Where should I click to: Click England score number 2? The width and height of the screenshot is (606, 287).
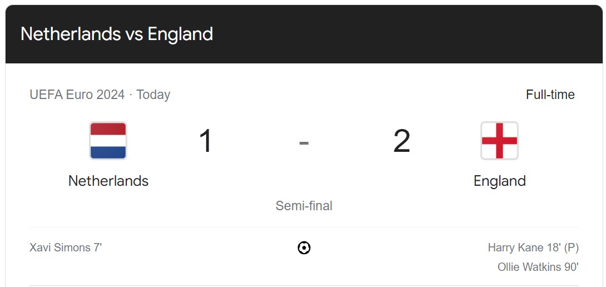401,141
